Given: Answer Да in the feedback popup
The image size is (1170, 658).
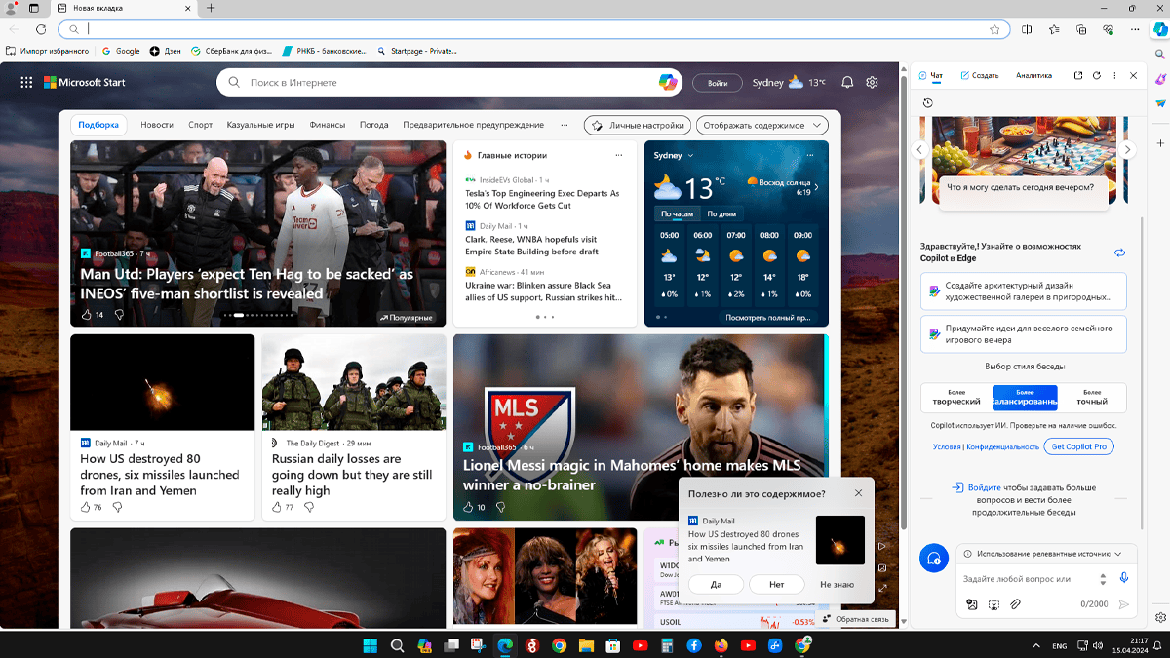Looking at the screenshot, I should (716, 584).
